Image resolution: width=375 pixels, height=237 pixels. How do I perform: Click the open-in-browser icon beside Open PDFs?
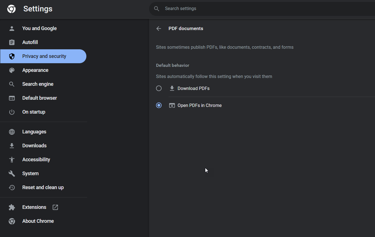point(172,105)
